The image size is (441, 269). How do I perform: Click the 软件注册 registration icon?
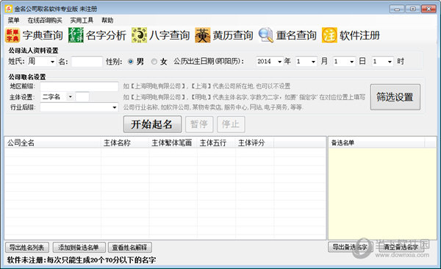[329, 35]
